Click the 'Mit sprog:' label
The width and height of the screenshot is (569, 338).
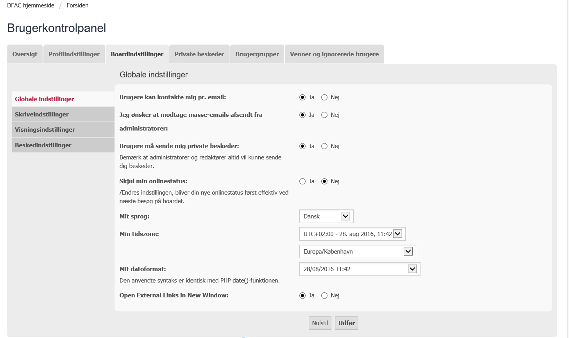134,216
